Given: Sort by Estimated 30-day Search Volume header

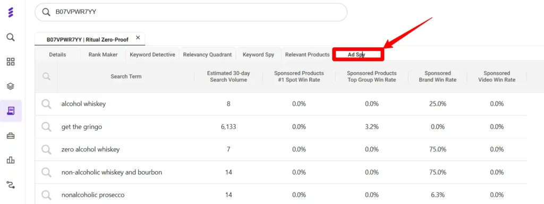Looking at the screenshot, I should tap(228, 76).
